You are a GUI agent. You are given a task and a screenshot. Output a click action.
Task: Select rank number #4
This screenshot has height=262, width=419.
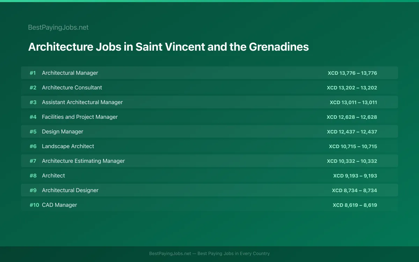coord(33,117)
